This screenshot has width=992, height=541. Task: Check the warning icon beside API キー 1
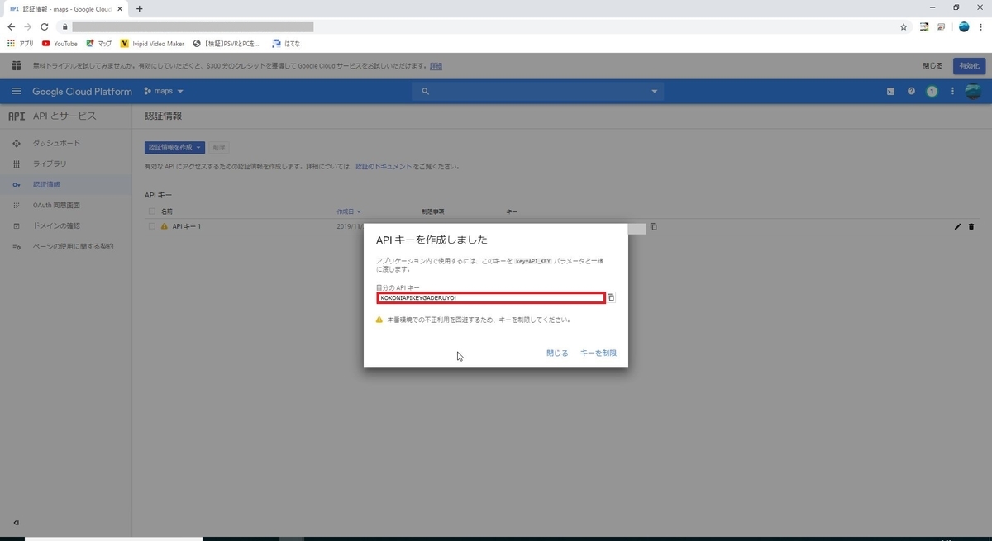pyautogui.click(x=165, y=226)
